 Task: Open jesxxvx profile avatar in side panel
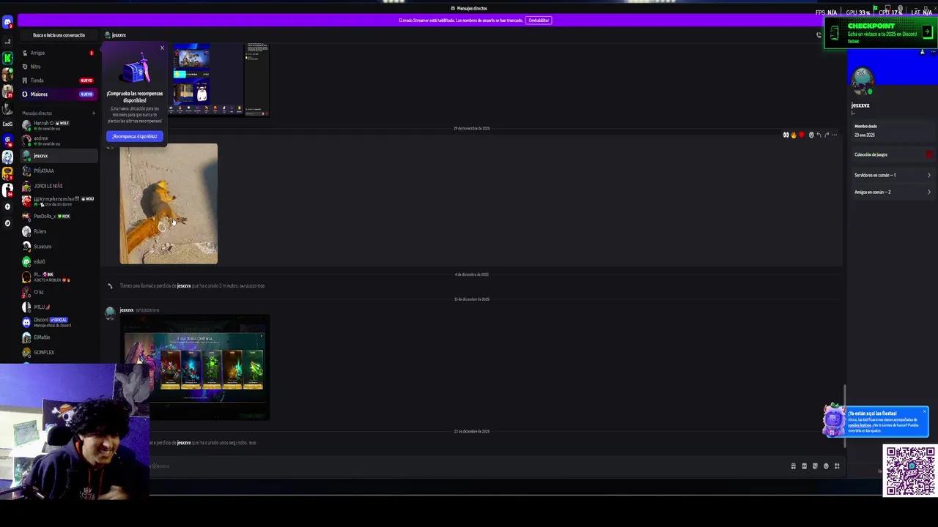863,81
